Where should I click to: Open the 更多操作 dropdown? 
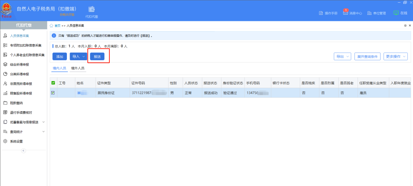396,56
